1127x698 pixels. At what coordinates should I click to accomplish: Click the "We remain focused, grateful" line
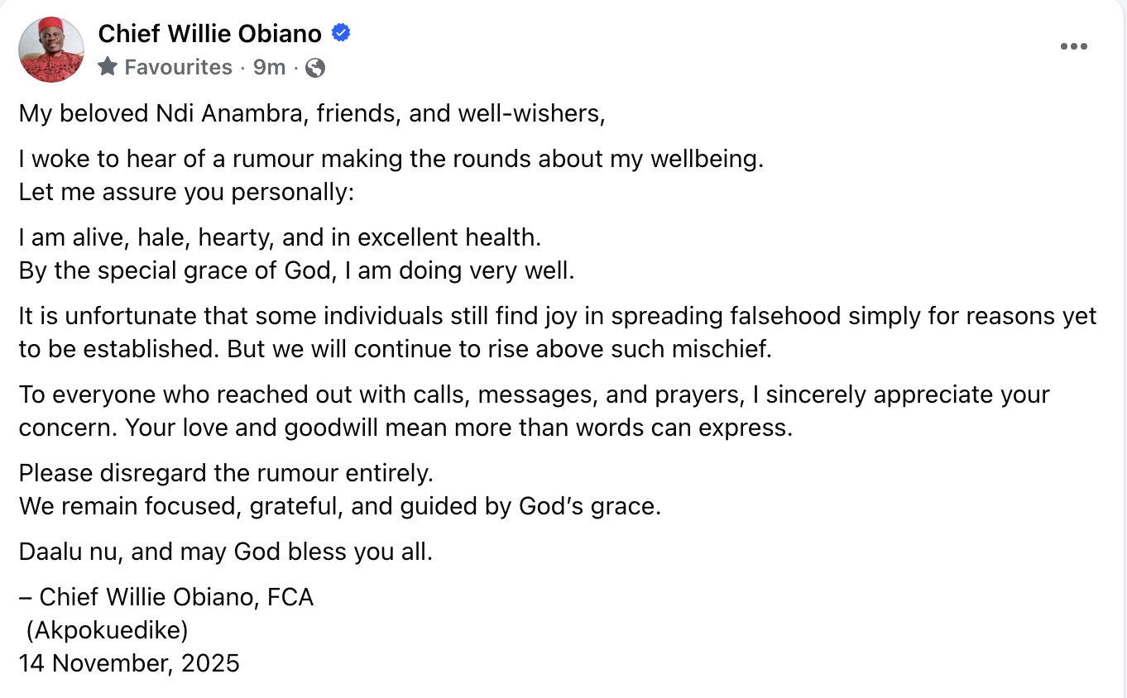(339, 506)
